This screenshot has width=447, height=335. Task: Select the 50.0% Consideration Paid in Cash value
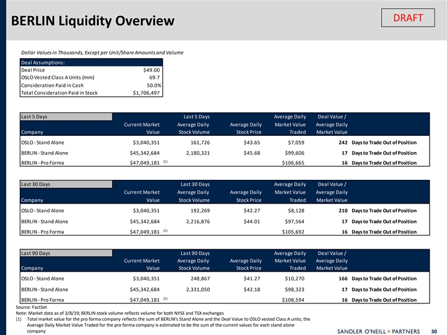153,86
